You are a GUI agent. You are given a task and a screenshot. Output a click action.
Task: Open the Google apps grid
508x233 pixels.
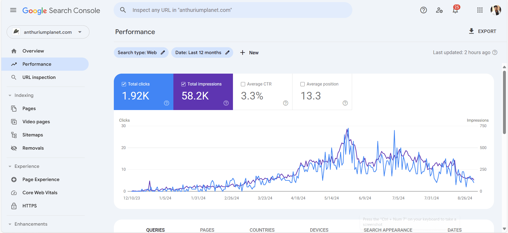click(x=480, y=10)
